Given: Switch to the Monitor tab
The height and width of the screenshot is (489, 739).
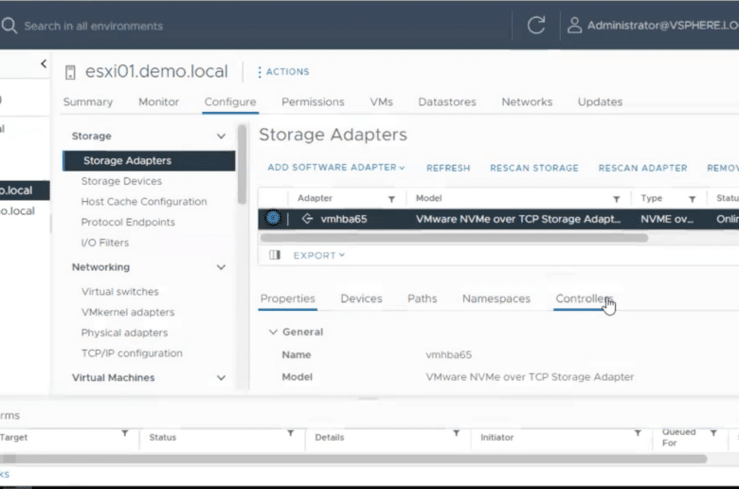Looking at the screenshot, I should click(x=159, y=101).
